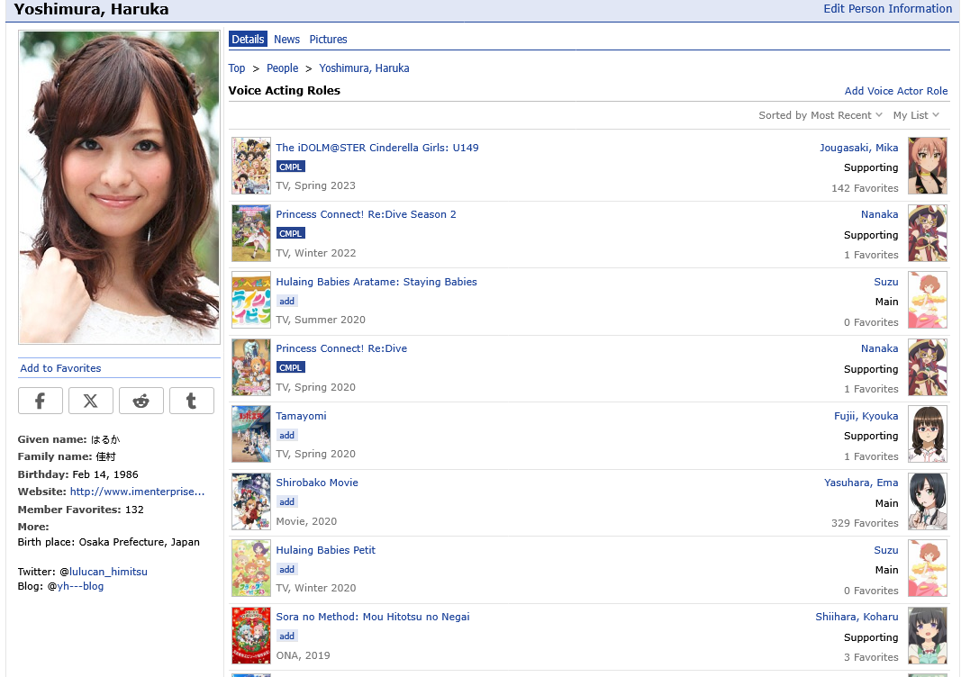Open Princess Connect! Re:Dive Season 2 title
961x677 pixels.
pos(366,214)
